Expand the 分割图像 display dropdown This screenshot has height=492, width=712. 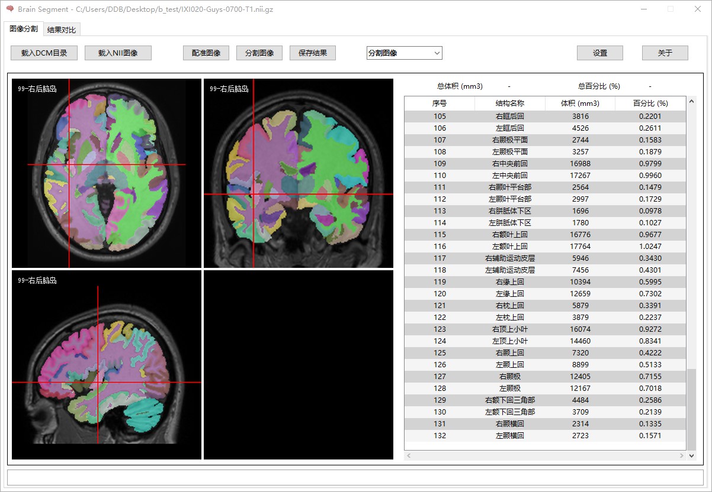click(x=404, y=53)
